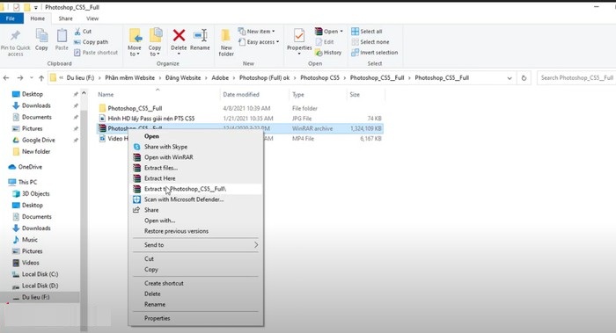Click the History button in ribbon
This screenshot has height=333, width=616.
[x=328, y=52]
